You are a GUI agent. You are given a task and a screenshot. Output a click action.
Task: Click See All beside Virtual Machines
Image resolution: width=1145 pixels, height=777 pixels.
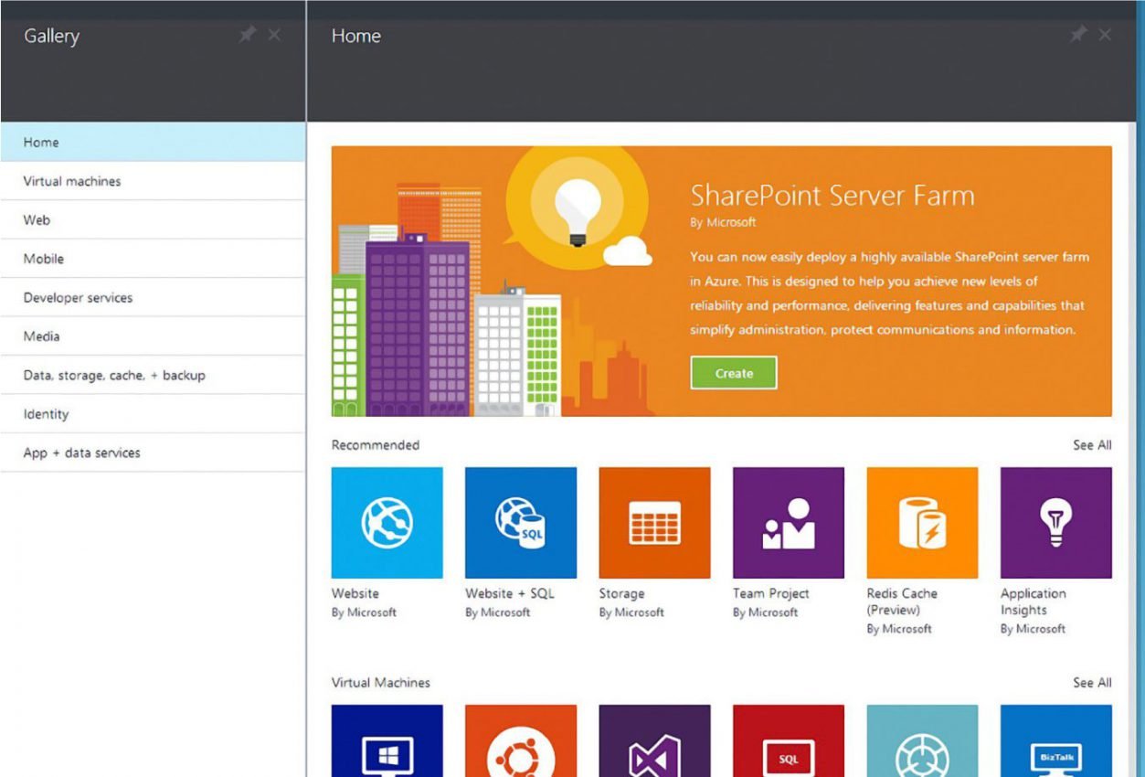click(1092, 683)
